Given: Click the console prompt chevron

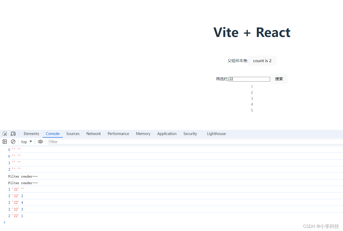Looking at the screenshot, I should [x=4, y=222].
